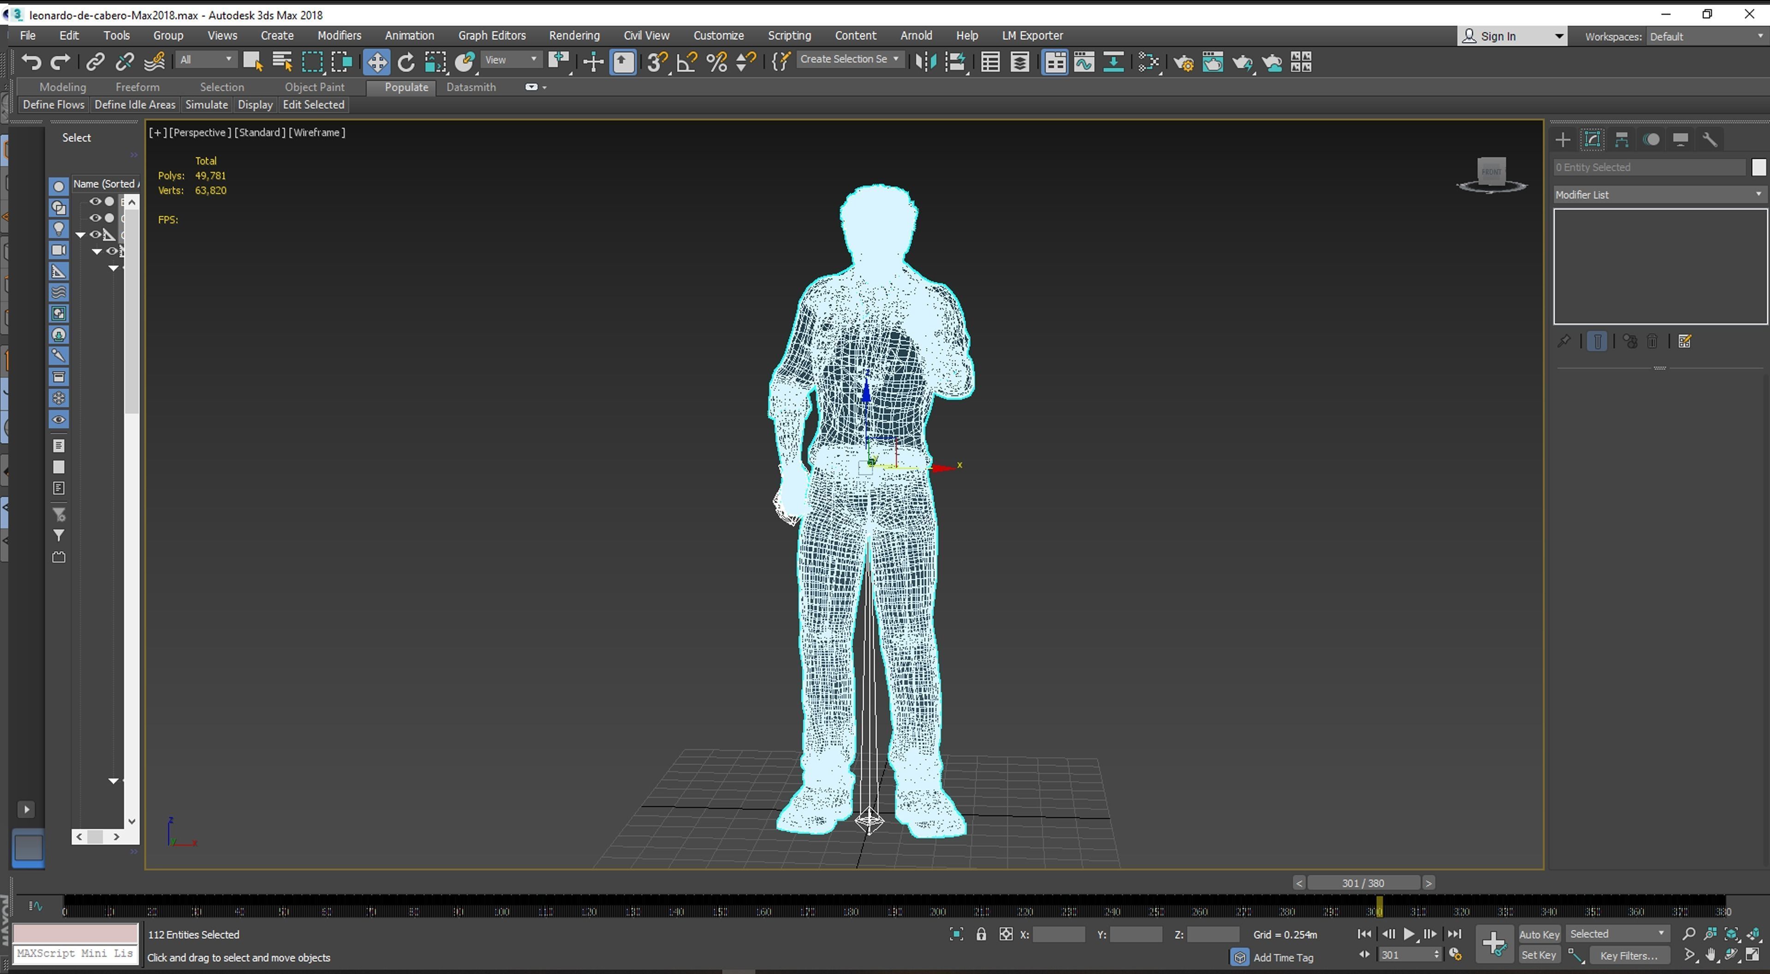Click the Undo arrow icon
Screen dimensions: 1770x974
click(x=31, y=63)
